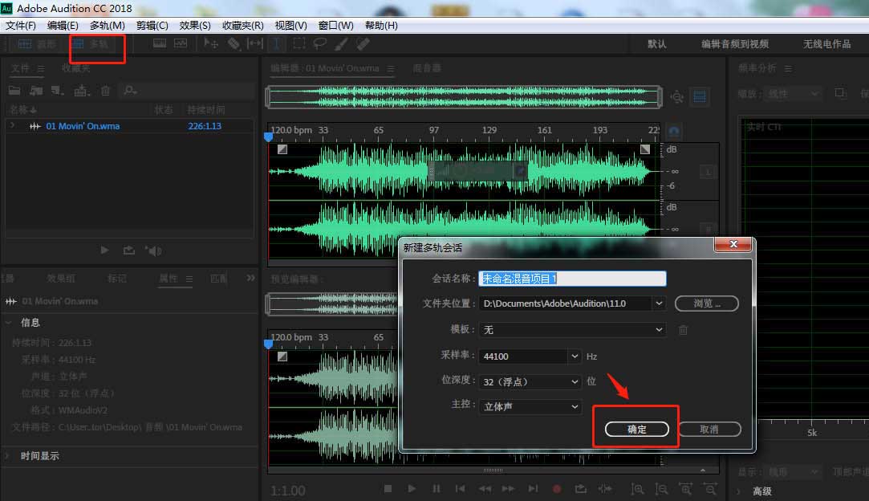This screenshot has width=869, height=501.
Task: Open the 多轨(M) menu
Action: [107, 26]
